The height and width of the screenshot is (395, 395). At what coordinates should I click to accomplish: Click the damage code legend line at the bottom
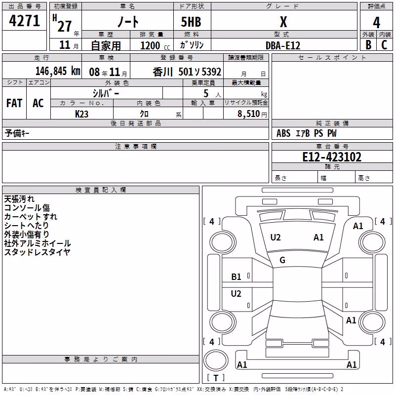click(x=173, y=390)
